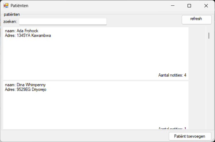Click the patiënten group box label
The image size is (215, 142).
12,14
